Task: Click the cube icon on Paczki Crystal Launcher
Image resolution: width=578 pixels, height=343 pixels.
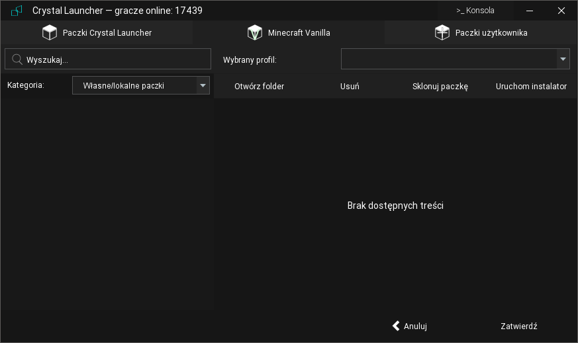Action: pos(50,33)
